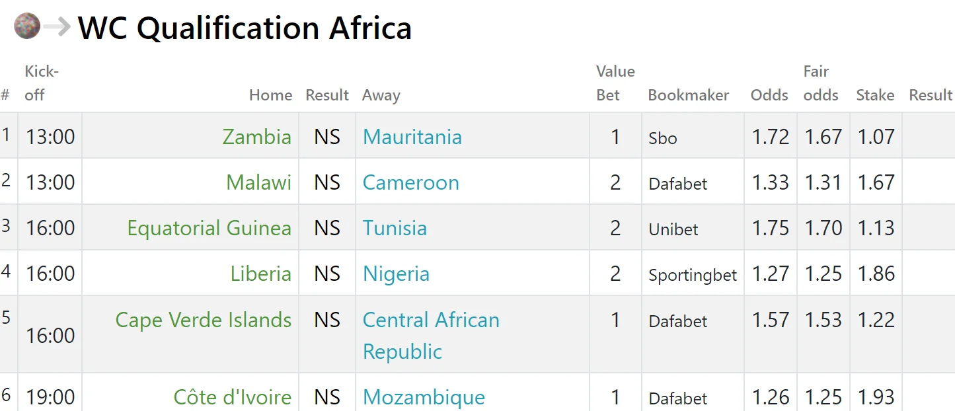Click the Kick-off column header

click(x=42, y=83)
